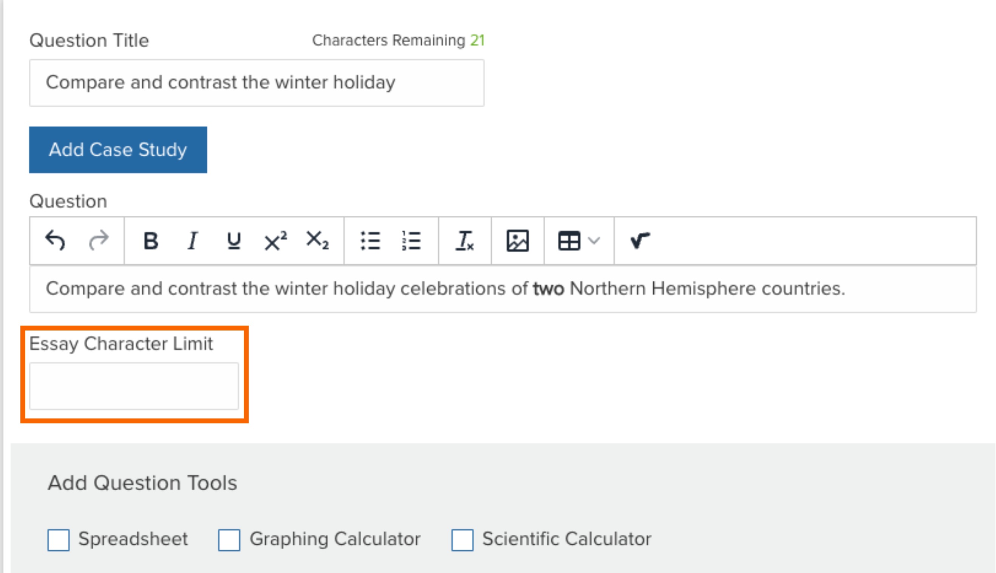The height and width of the screenshot is (573, 996).
Task: Click the redo arrow in editor toolbar
Action: [98, 241]
